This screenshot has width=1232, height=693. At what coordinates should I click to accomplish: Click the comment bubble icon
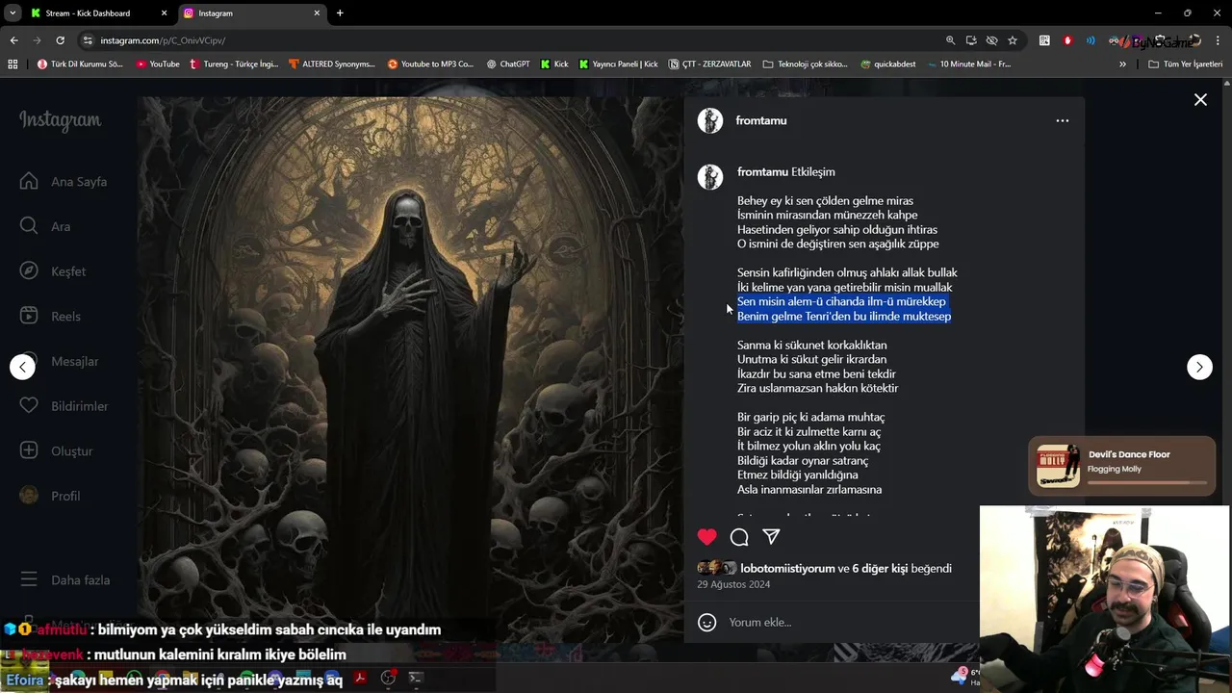coord(739,537)
